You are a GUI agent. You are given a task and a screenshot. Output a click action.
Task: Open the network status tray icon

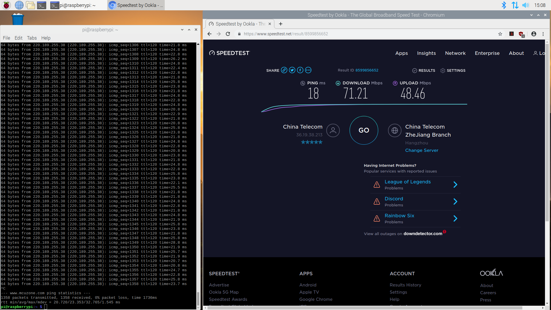(515, 5)
